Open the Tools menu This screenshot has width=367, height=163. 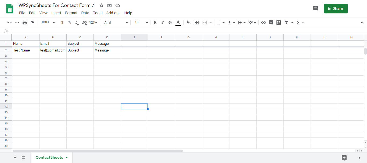point(98,13)
